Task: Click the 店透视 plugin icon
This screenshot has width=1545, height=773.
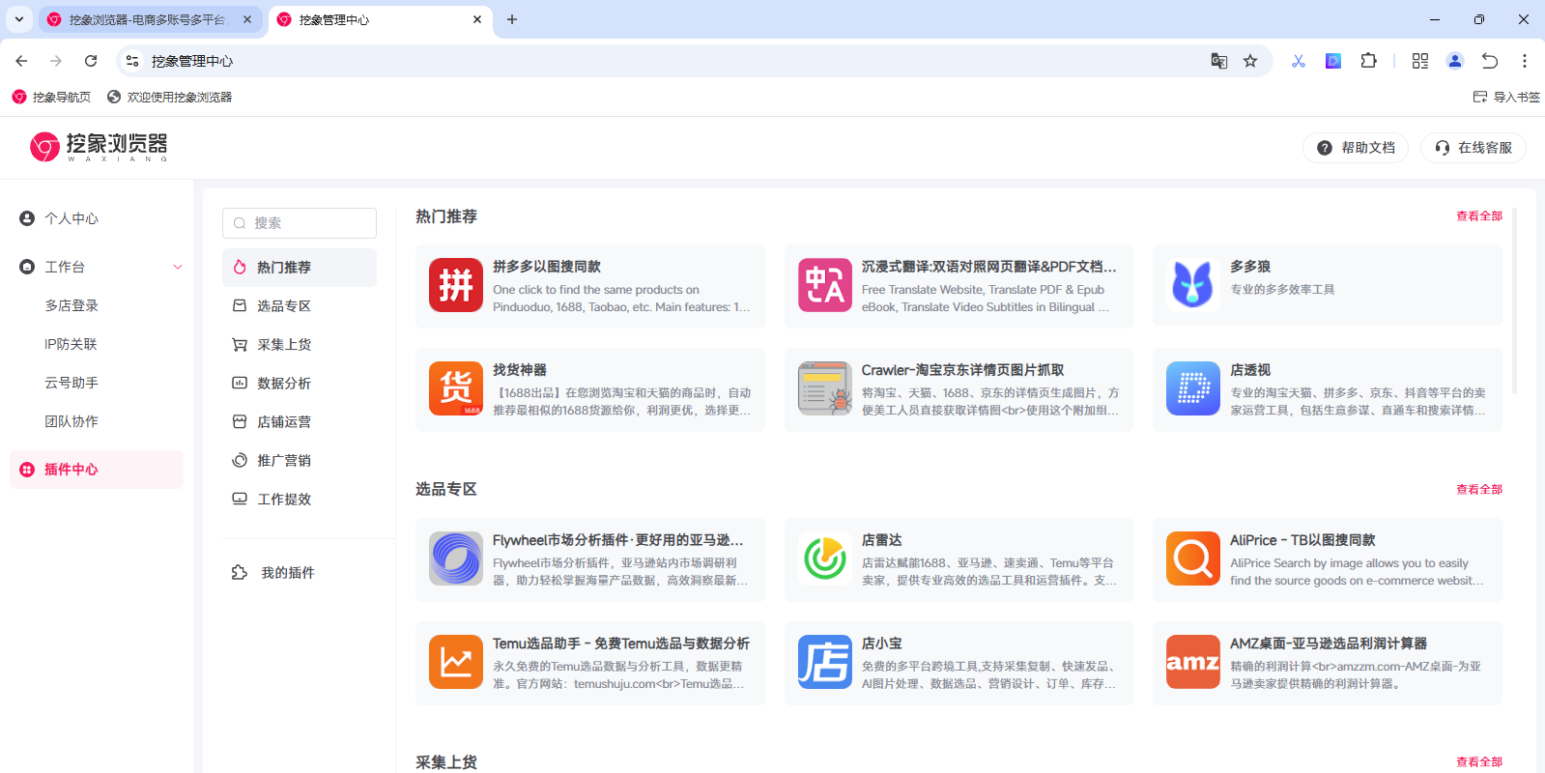Action: click(1192, 388)
